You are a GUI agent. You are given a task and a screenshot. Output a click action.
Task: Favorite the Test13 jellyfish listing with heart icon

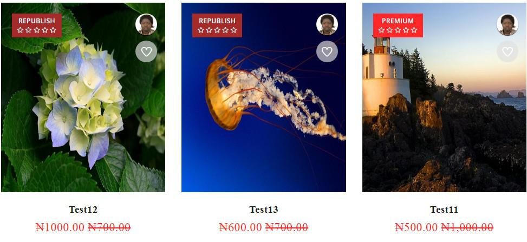coord(327,51)
